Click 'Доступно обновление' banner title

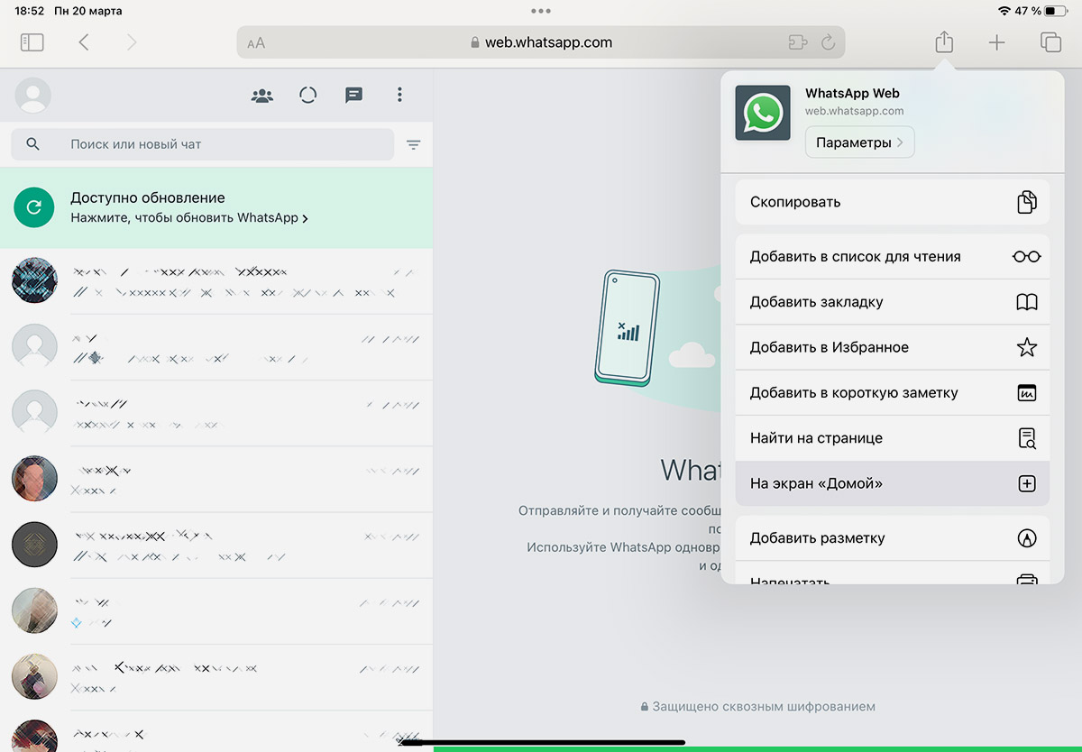(148, 197)
